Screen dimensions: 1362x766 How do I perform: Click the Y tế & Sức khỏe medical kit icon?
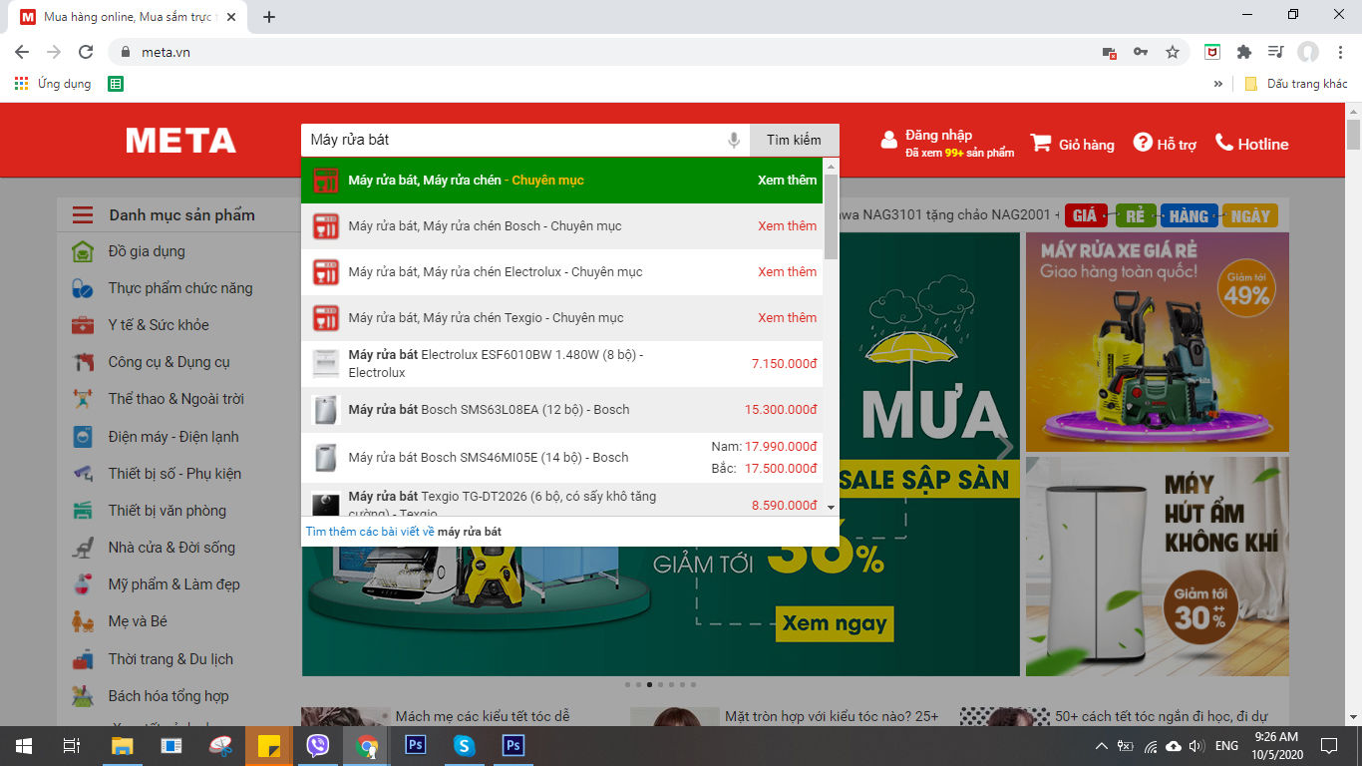click(83, 325)
